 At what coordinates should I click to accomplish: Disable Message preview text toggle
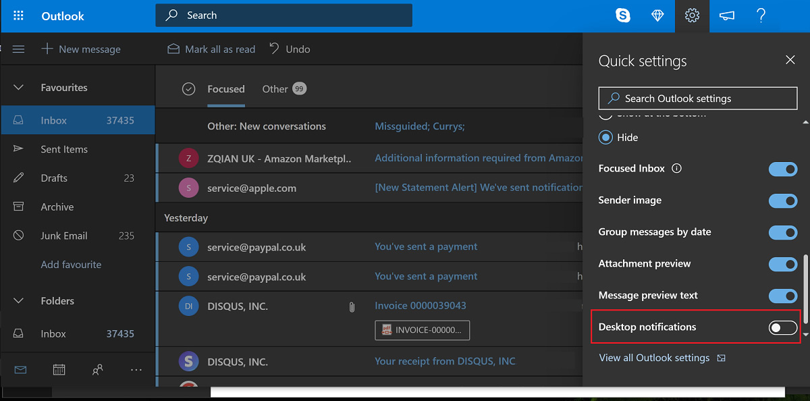click(783, 296)
